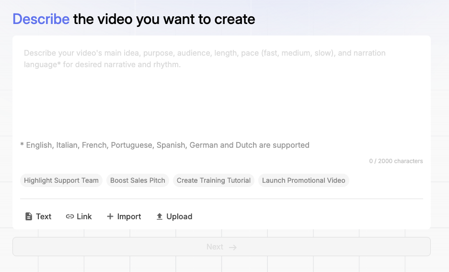Click the blue Describe heading word
Image resolution: width=449 pixels, height=272 pixels.
(x=41, y=19)
